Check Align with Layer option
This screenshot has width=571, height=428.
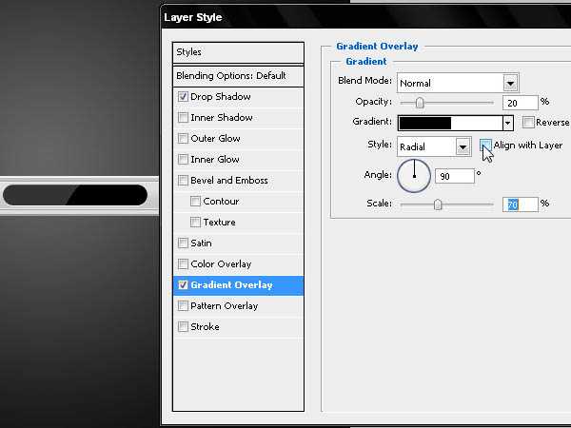click(x=485, y=146)
